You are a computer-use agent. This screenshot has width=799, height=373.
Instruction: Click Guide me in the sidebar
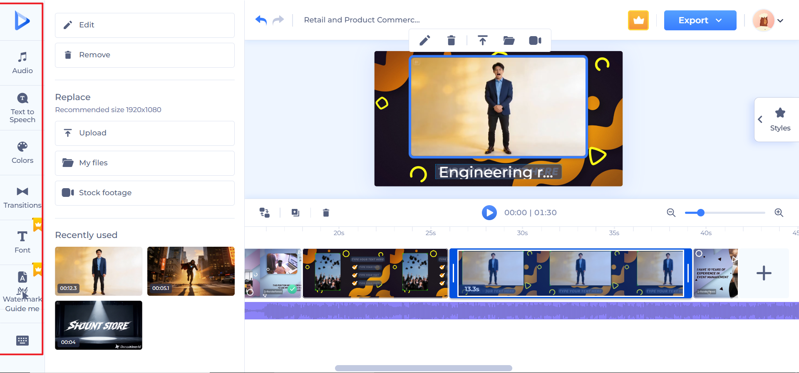click(22, 309)
